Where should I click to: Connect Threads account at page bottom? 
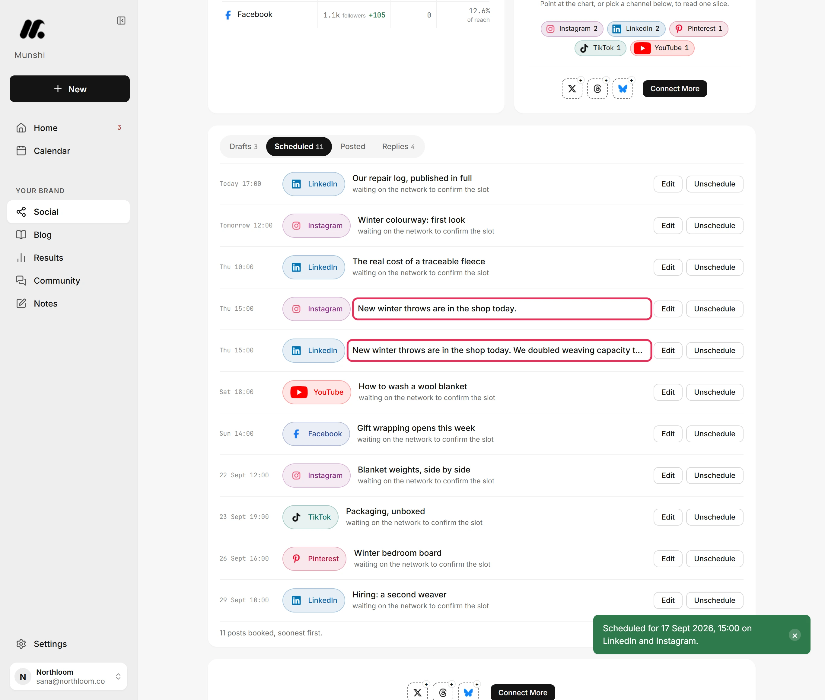point(443,692)
